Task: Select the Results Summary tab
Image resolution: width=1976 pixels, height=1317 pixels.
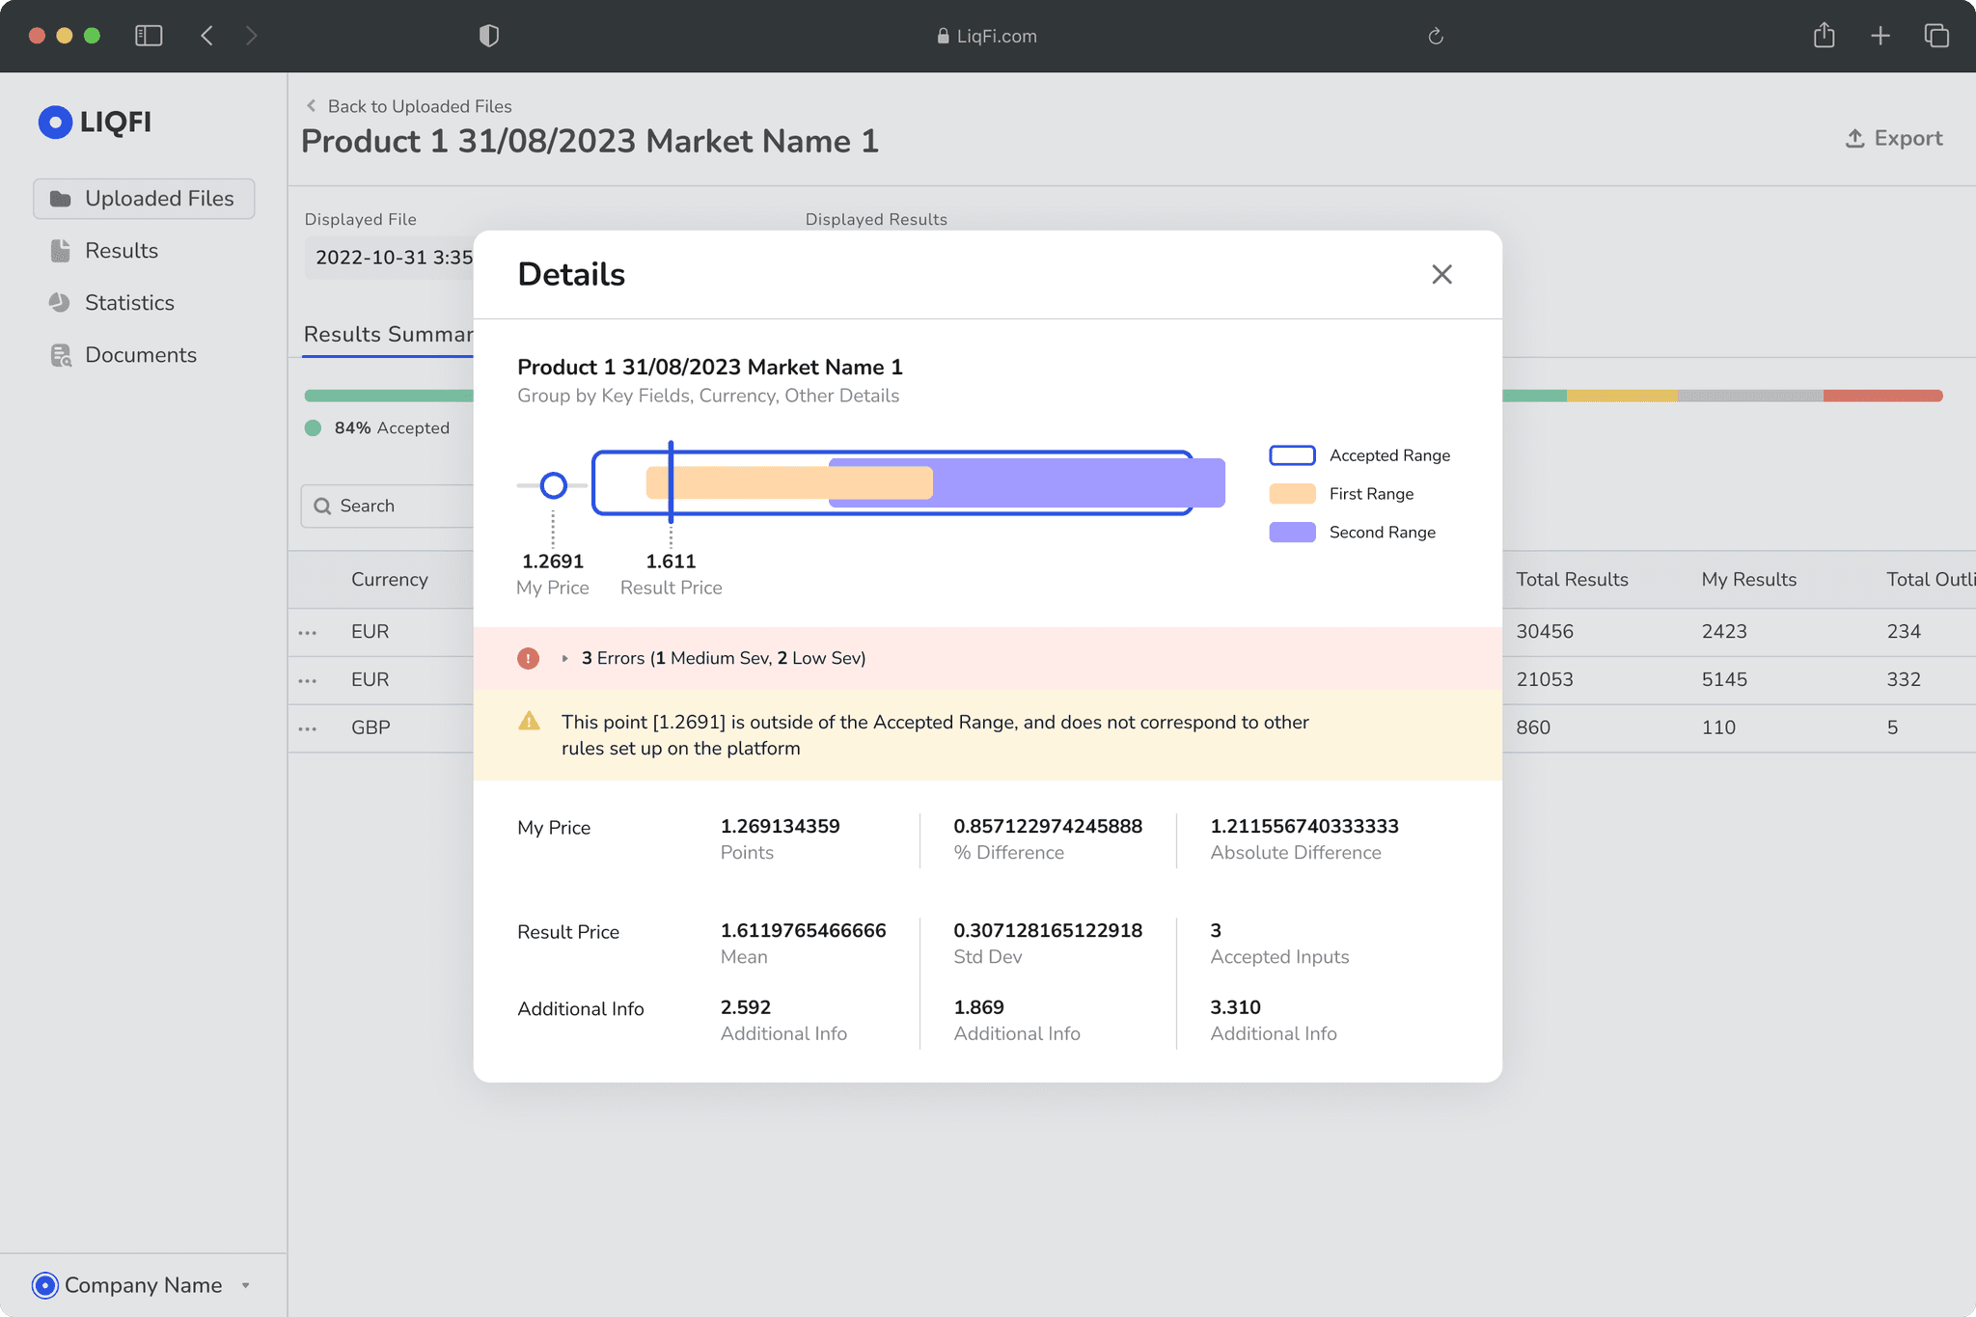Action: coord(389,334)
